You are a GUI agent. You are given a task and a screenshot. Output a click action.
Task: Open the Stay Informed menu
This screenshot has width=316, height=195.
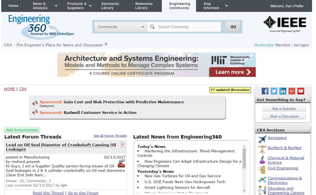pos(211,6)
